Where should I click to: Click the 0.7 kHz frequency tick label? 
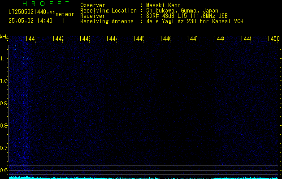point(4,148)
